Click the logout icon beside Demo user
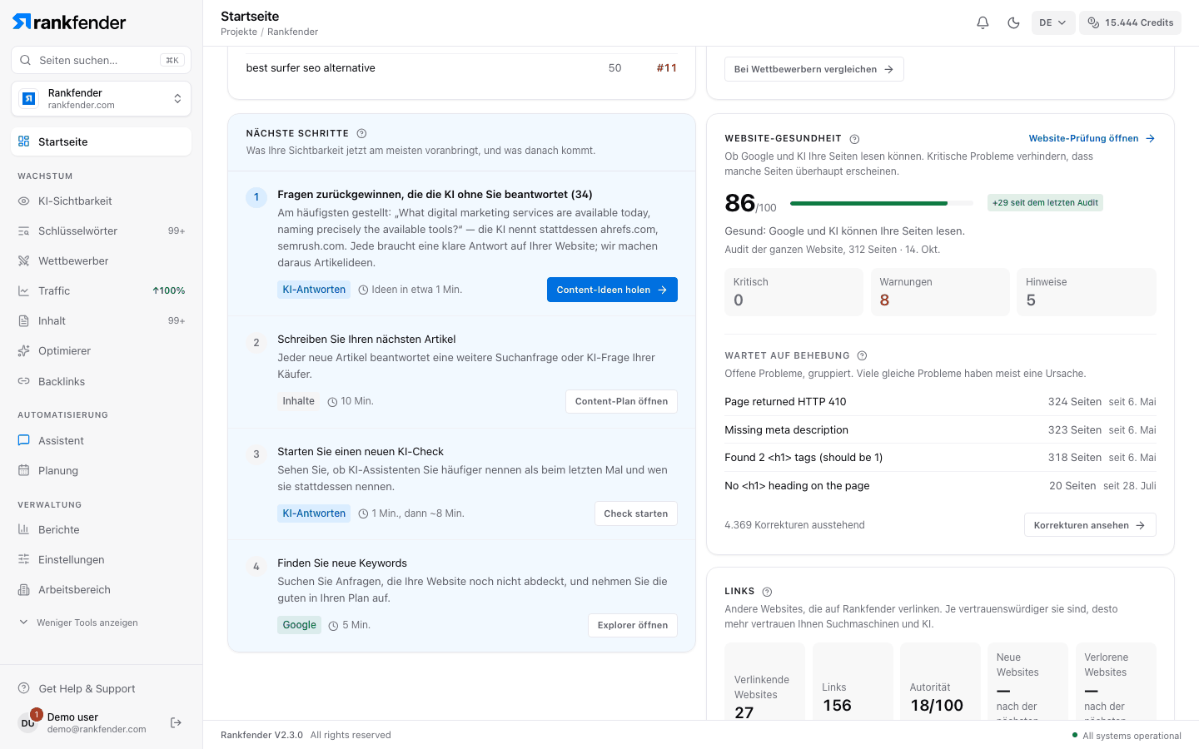 tap(176, 722)
